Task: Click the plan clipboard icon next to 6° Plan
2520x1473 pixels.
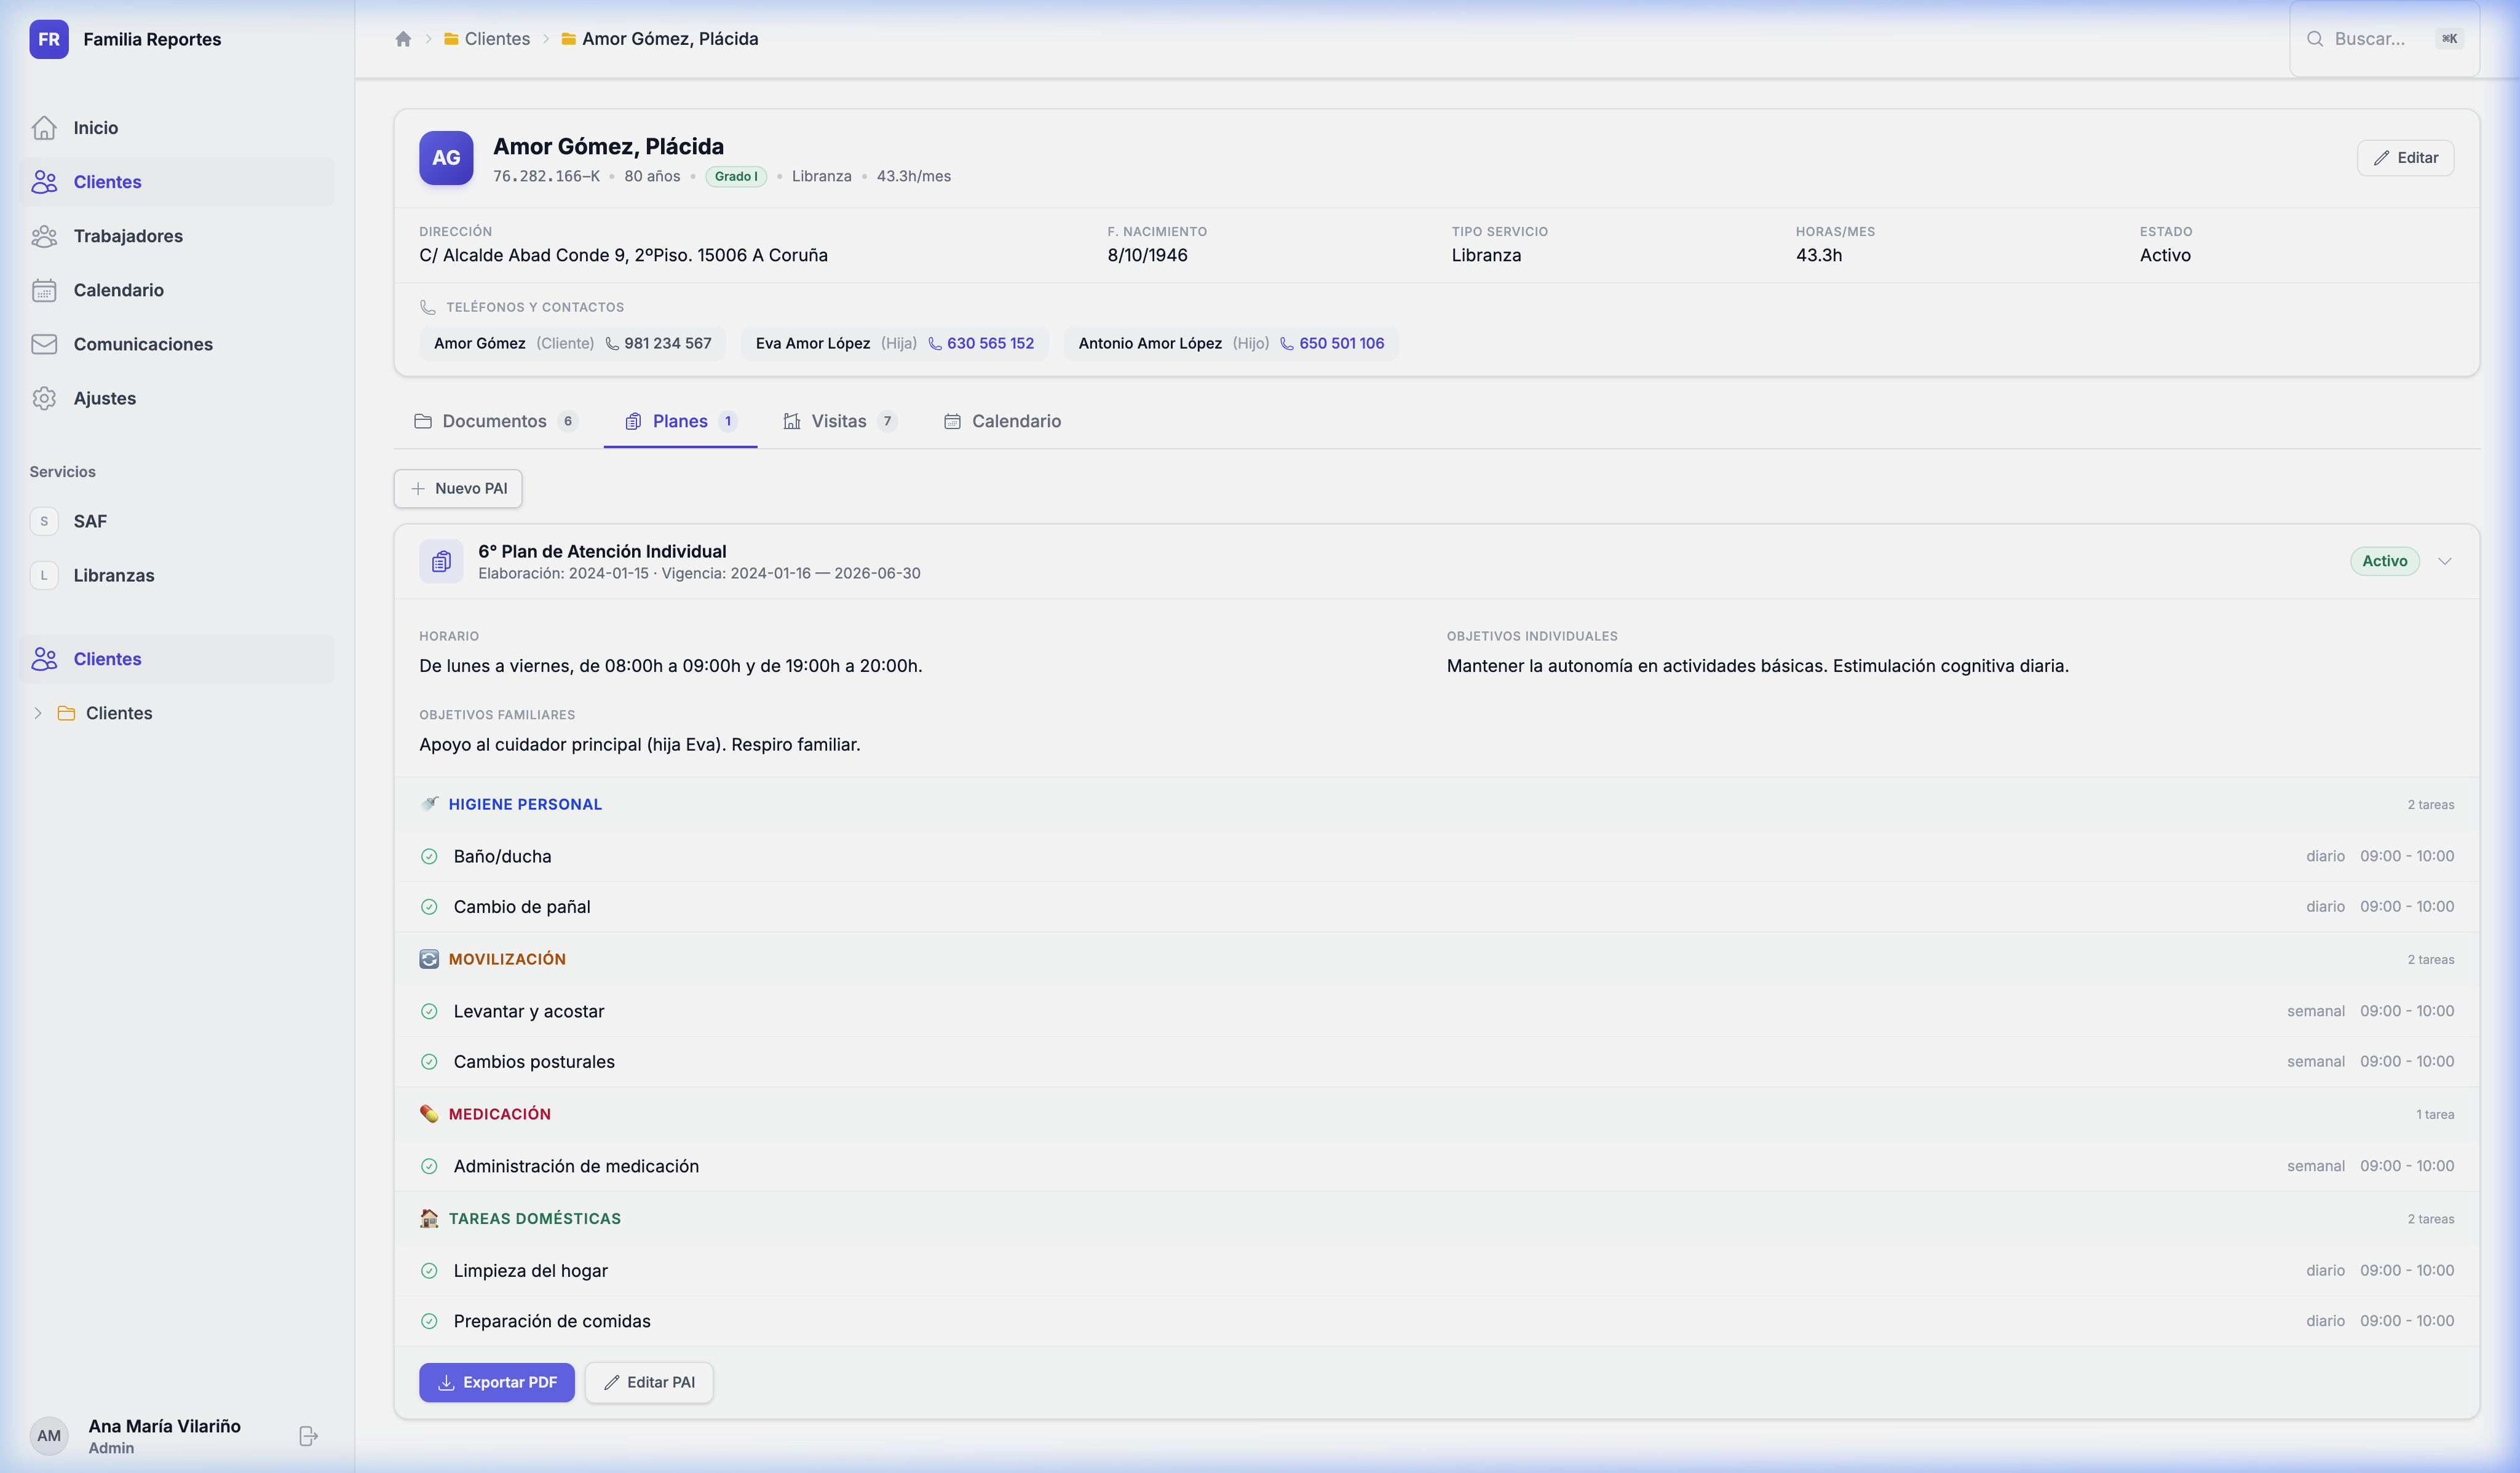Action: (441, 562)
